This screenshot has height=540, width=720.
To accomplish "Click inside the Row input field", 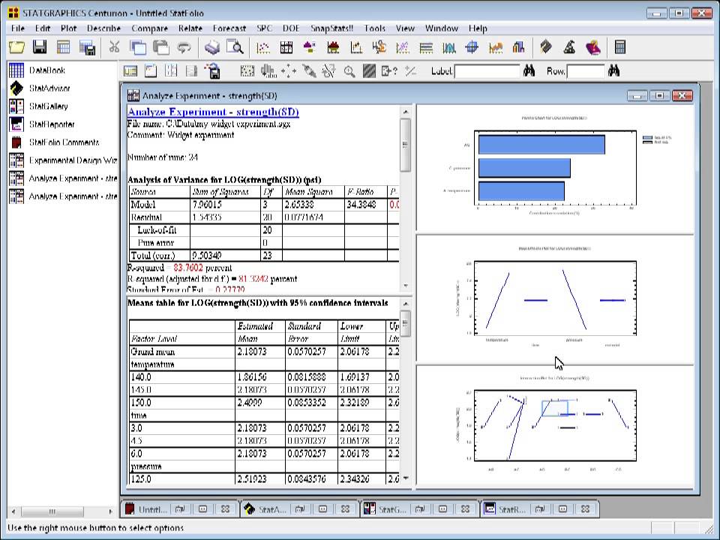I will pyautogui.click(x=586, y=72).
